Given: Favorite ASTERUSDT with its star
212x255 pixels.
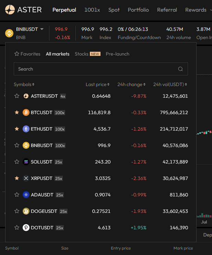Looking at the screenshot, I should tap(17, 96).
